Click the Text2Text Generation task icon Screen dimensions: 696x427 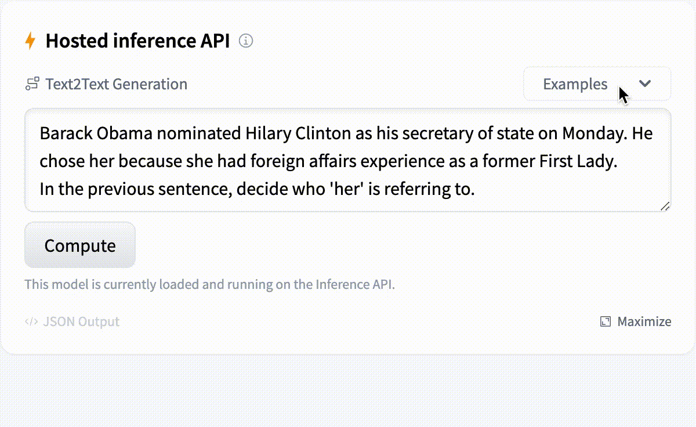pos(32,84)
